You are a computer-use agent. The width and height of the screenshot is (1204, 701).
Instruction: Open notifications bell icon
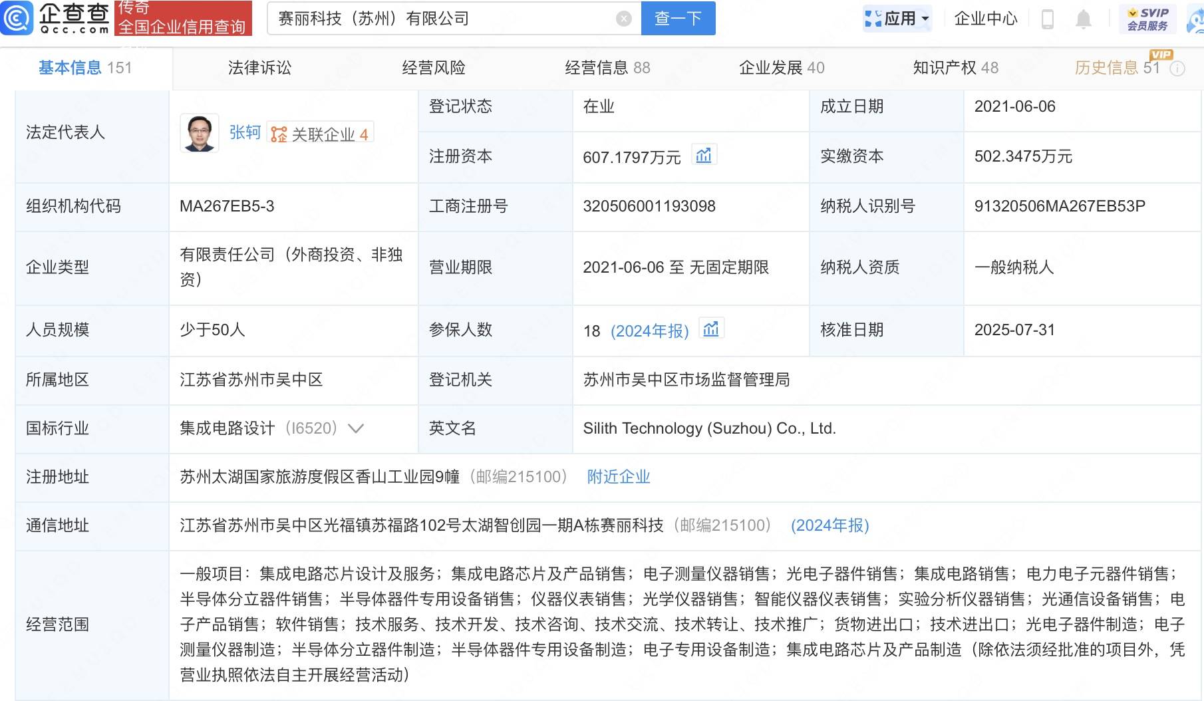click(1084, 19)
